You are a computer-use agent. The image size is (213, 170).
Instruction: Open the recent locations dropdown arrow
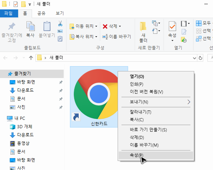tap(24, 58)
